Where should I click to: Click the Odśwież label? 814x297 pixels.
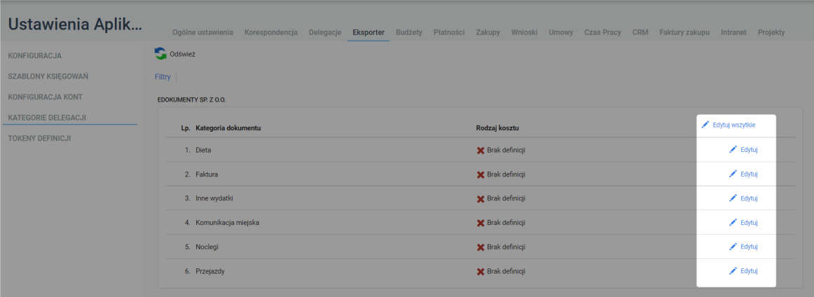pos(182,54)
